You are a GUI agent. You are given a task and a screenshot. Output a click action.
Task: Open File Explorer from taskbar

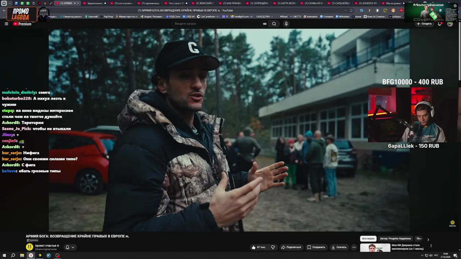pos(22,255)
